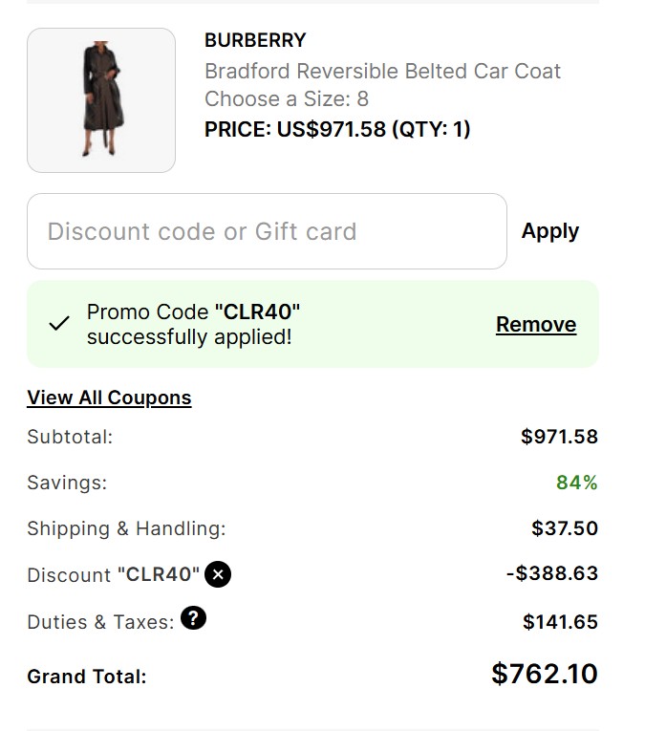
Task: Click the BURBERRY brand name
Action: tap(255, 40)
